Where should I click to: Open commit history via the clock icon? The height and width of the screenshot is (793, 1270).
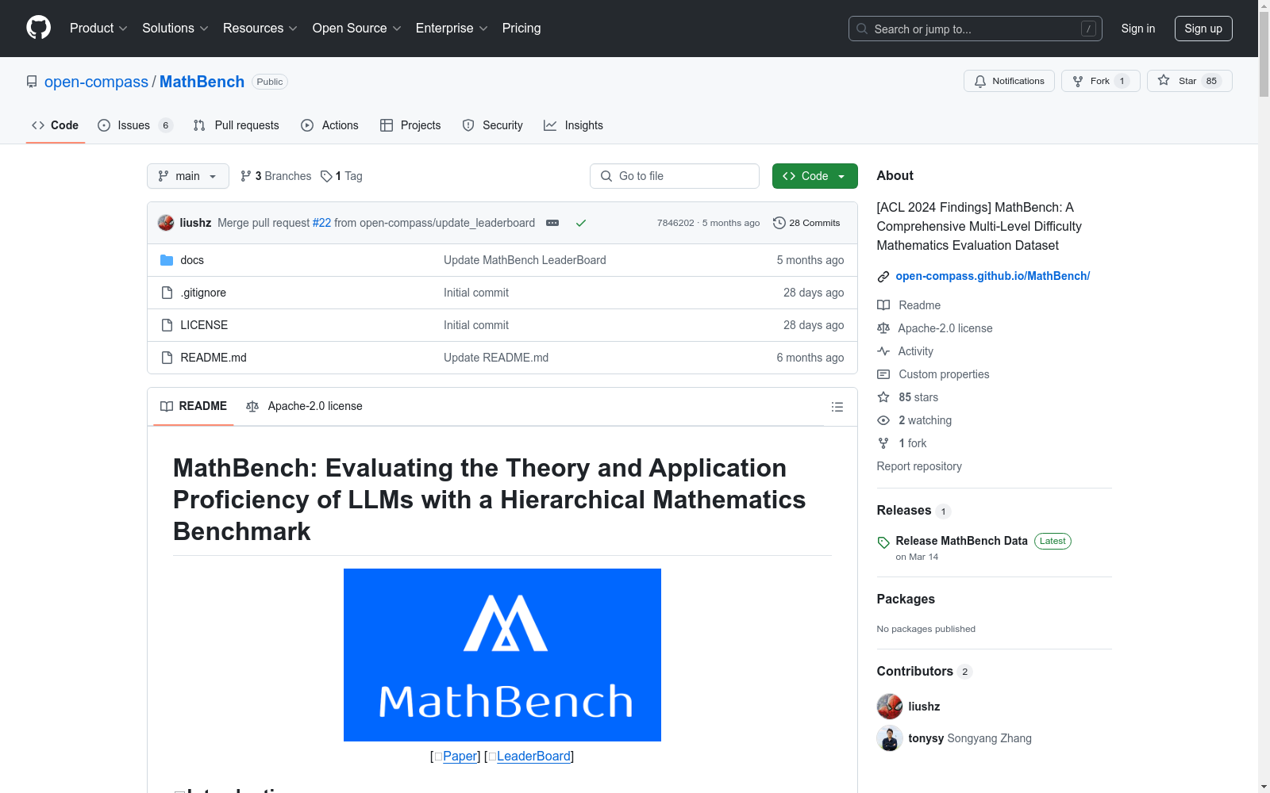click(779, 223)
